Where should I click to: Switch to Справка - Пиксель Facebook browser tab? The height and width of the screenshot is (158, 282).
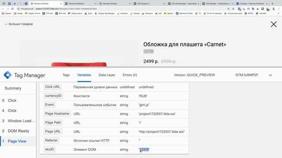pos(252,4)
